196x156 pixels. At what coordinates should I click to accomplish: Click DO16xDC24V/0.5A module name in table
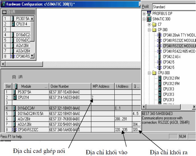click(31, 114)
